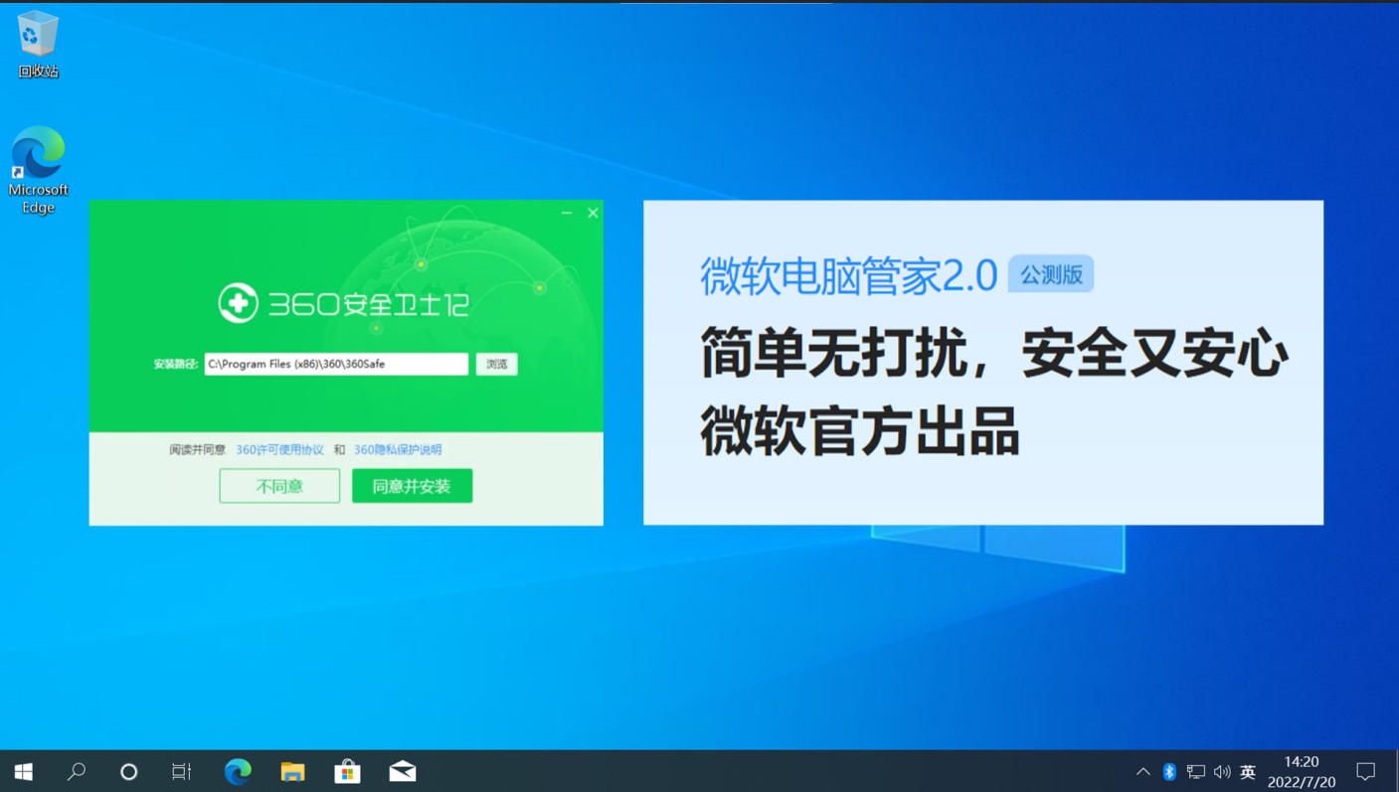
Task: Open the 360隐私保护说明 link
Action: (398, 450)
